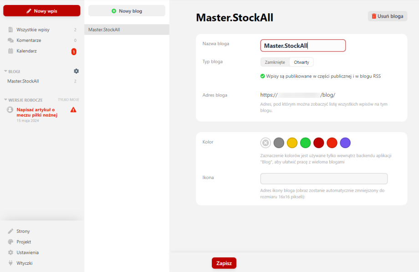The image size is (419, 272).
Task: Click the Wtyczki plug icon
Action: tap(10, 263)
